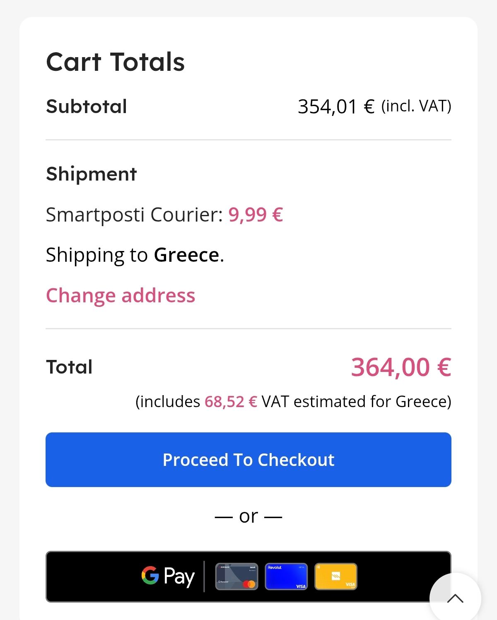Click the 9,99 € Smartposti Courier price
Image resolution: width=497 pixels, height=620 pixels.
(x=256, y=215)
